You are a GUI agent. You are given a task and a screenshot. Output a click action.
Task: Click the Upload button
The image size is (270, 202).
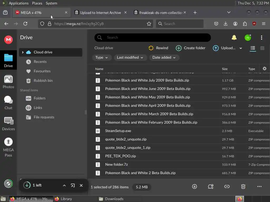click(224, 48)
